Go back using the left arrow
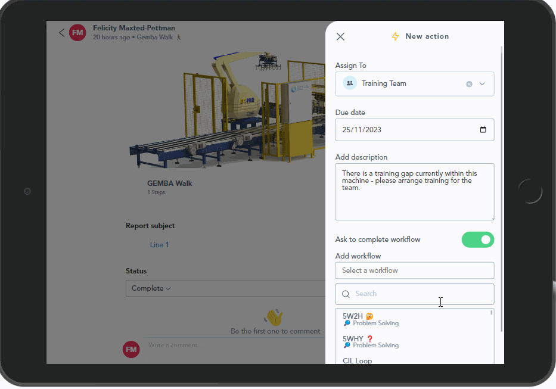The image size is (556, 389). point(61,33)
